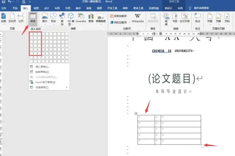Choose 绘制表格(D) from the table menu

pos(49,72)
